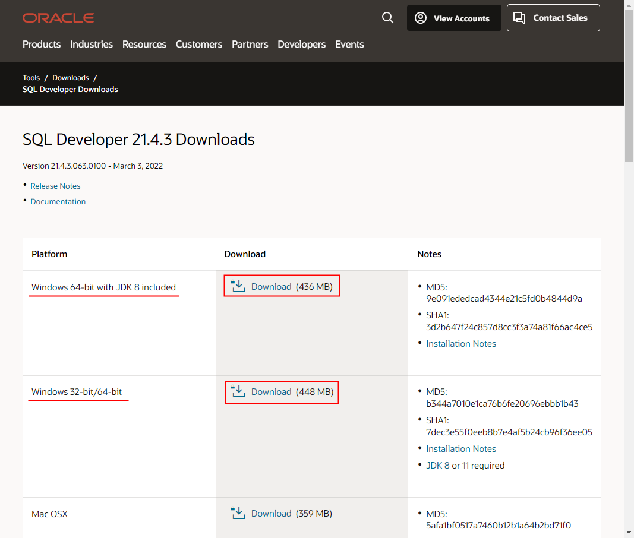Open the Release Notes
Viewport: 634px width, 538px height.
[x=55, y=186]
